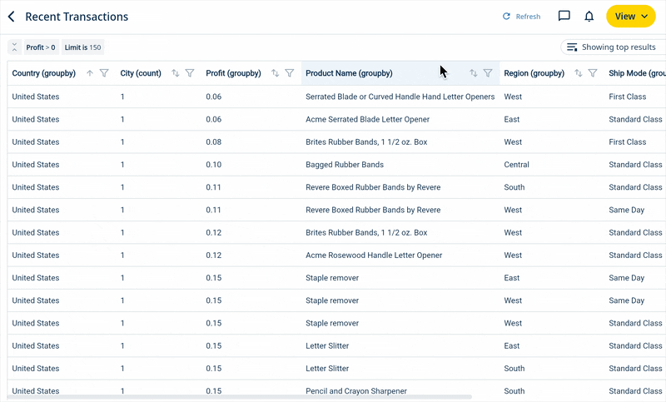Viewport: 666px width, 402px height.
Task: Click the Profit (groupby) column header
Action: coord(233,73)
